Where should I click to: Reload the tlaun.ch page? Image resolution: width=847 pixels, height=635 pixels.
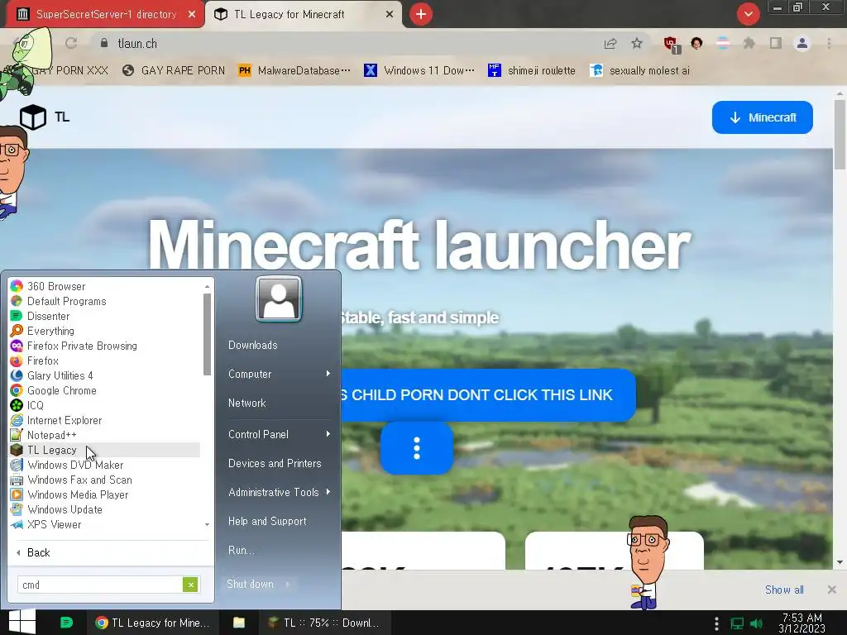(x=71, y=43)
